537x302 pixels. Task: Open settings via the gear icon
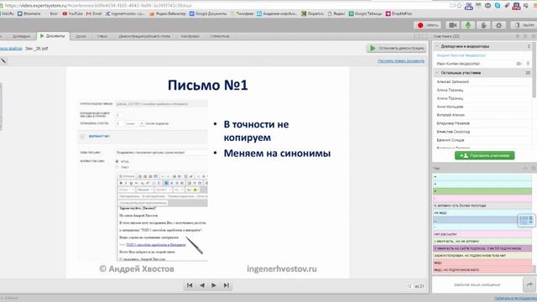499,25
